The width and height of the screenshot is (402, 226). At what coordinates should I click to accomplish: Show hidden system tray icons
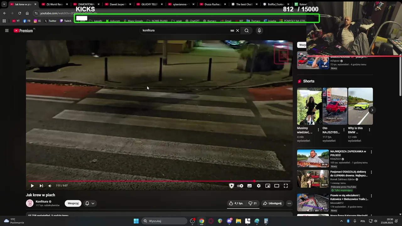[x=341, y=221]
